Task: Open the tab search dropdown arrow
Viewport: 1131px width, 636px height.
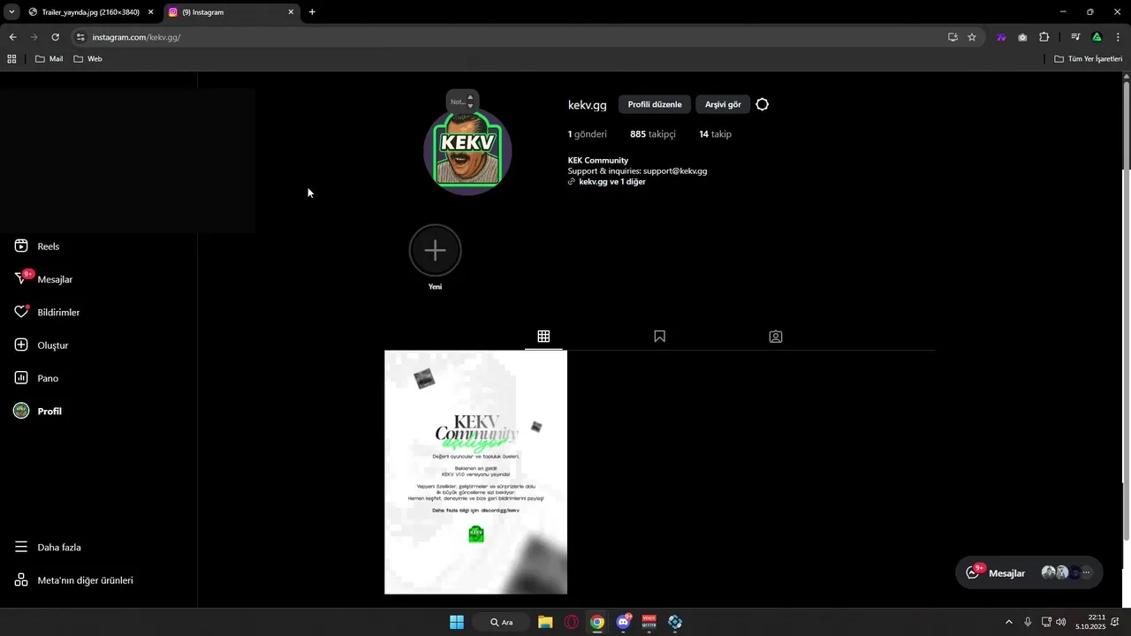Action: click(11, 12)
